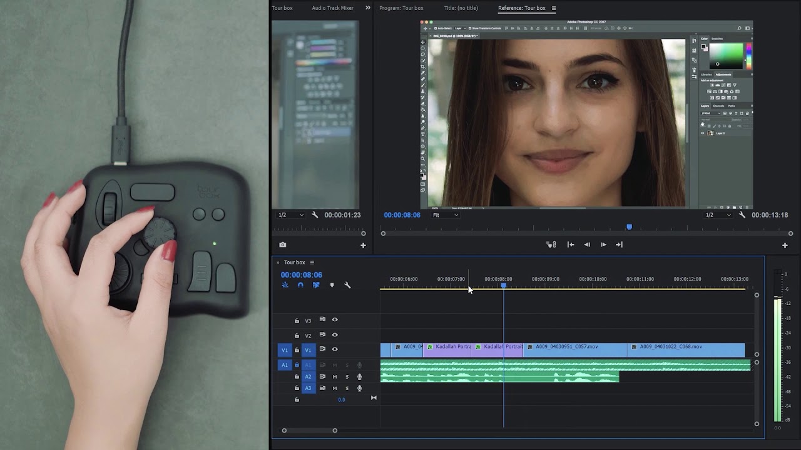The width and height of the screenshot is (801, 450).
Task: Click the export frame camera icon
Action: (x=283, y=245)
